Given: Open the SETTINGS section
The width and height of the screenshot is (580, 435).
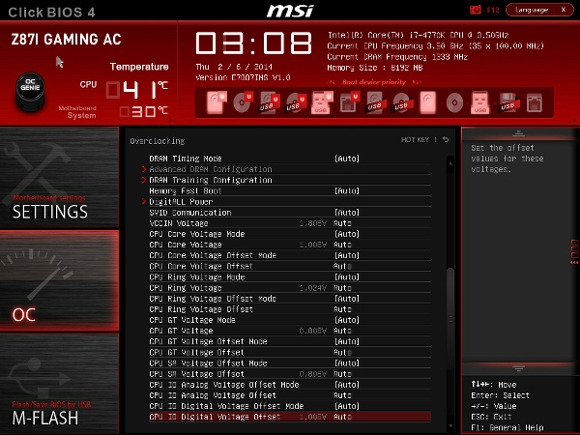Looking at the screenshot, I should (x=59, y=177).
